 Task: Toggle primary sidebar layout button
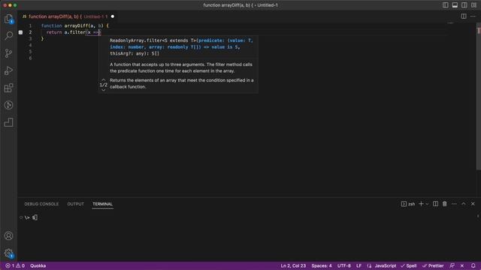point(446,5)
